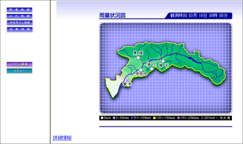The image size is (243, 144).
Task: Open the リアルタイム画像 realtime image button
Action: (x=19, y=64)
